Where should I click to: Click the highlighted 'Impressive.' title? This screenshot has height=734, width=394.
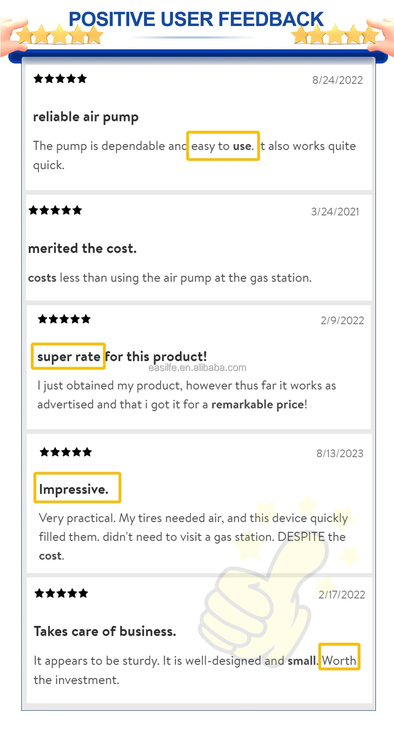click(x=77, y=488)
